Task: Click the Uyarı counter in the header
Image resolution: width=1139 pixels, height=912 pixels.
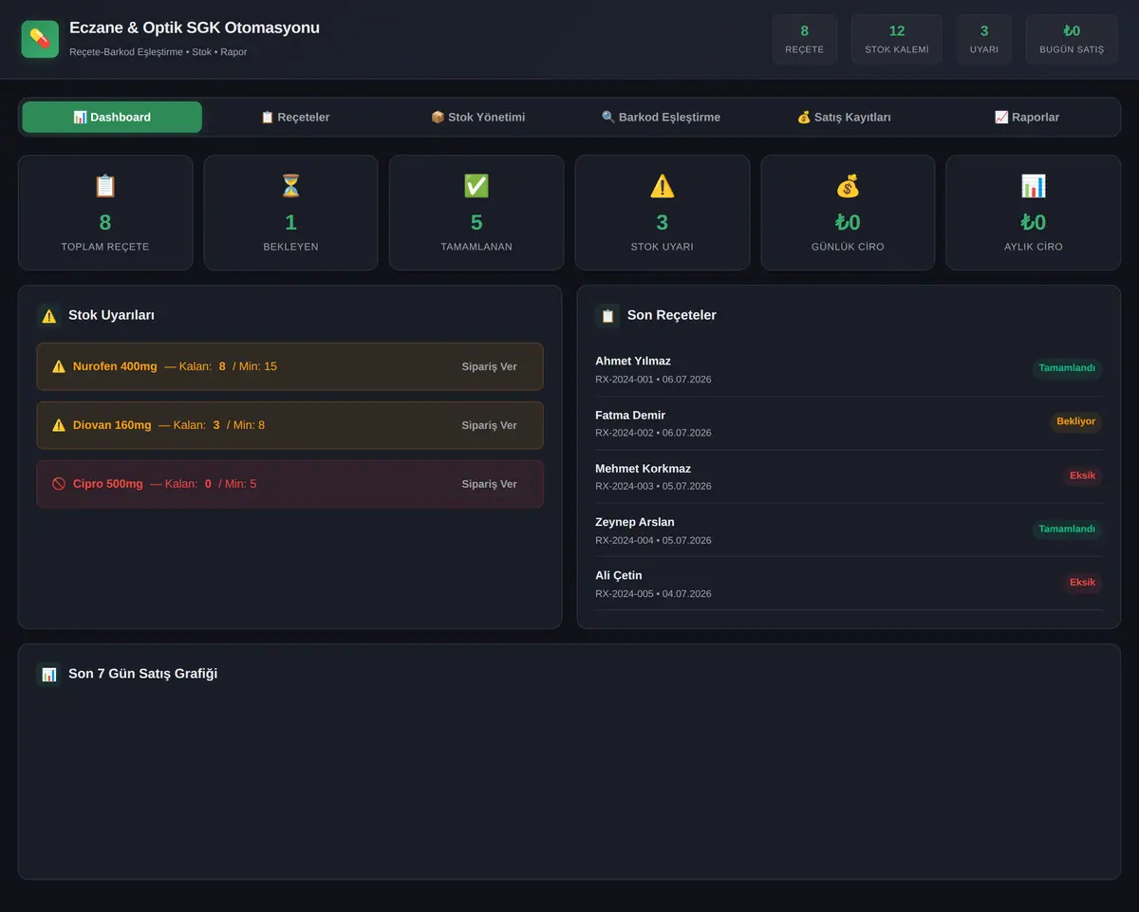Action: 984,39
